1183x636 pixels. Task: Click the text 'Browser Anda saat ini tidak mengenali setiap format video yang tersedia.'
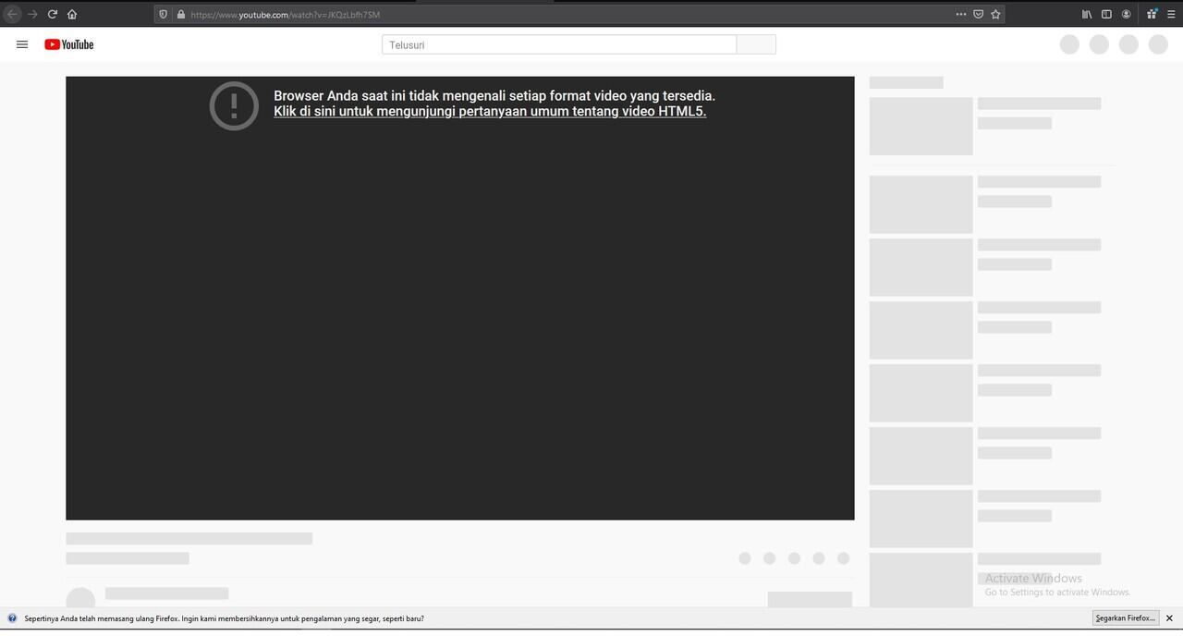[494, 95]
